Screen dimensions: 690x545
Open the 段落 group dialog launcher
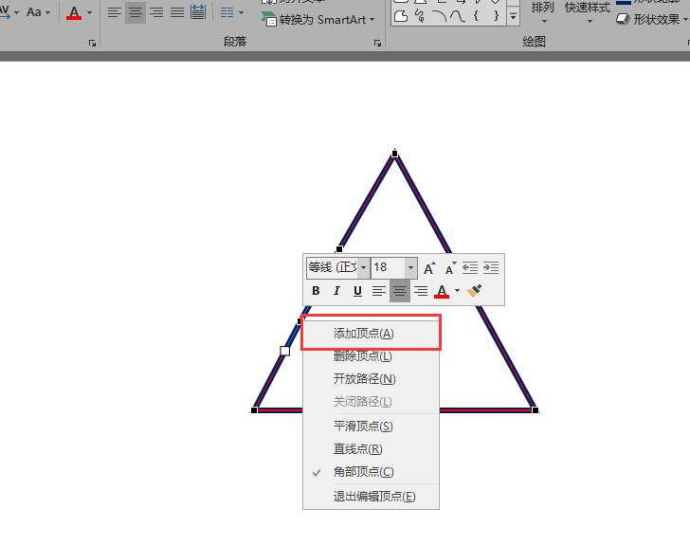tap(377, 43)
